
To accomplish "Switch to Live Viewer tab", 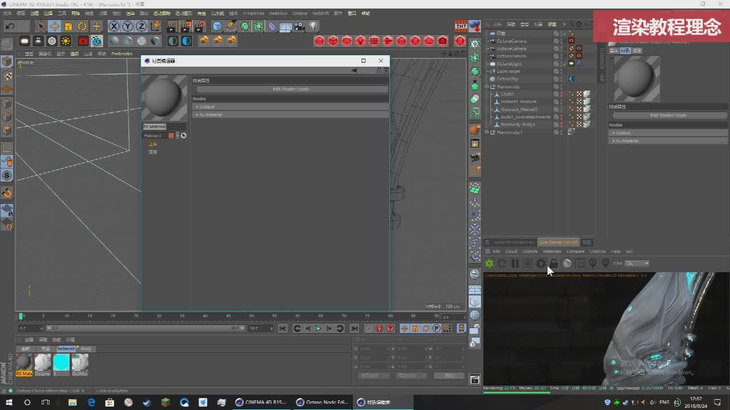I will point(558,242).
